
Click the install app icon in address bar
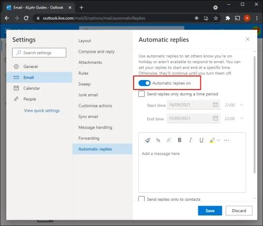(206, 18)
